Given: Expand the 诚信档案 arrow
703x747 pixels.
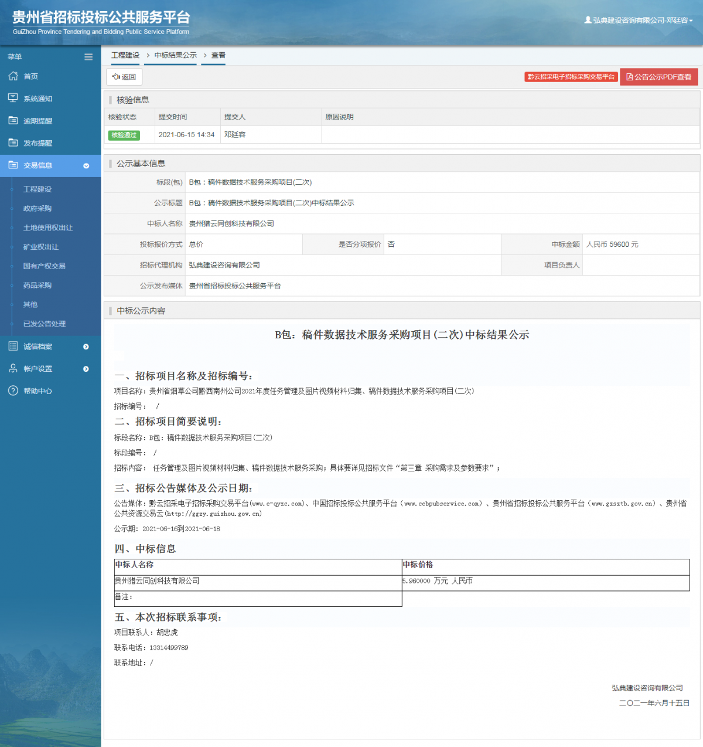Looking at the screenshot, I should pos(86,347).
